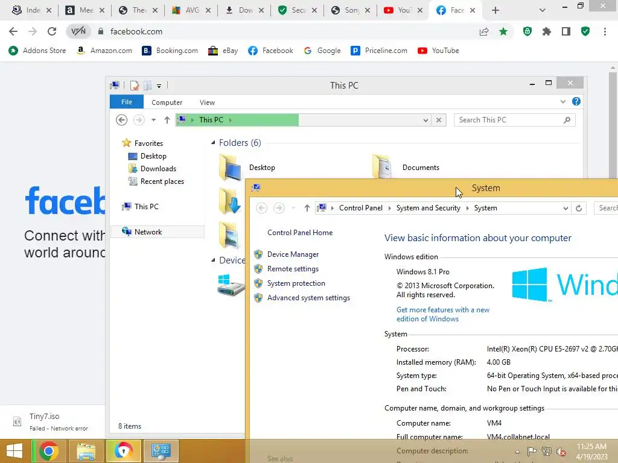This screenshot has height=463, width=618.
Task: Open File Explorer from the taskbar
Action: 86,451
